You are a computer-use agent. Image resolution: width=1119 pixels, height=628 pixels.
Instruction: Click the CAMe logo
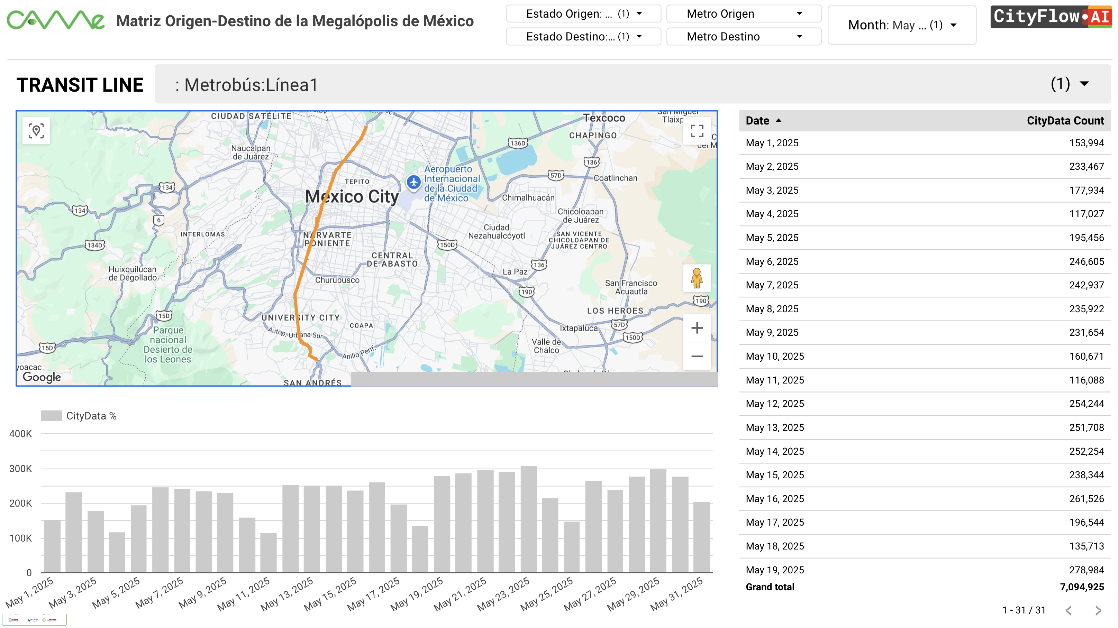point(56,20)
